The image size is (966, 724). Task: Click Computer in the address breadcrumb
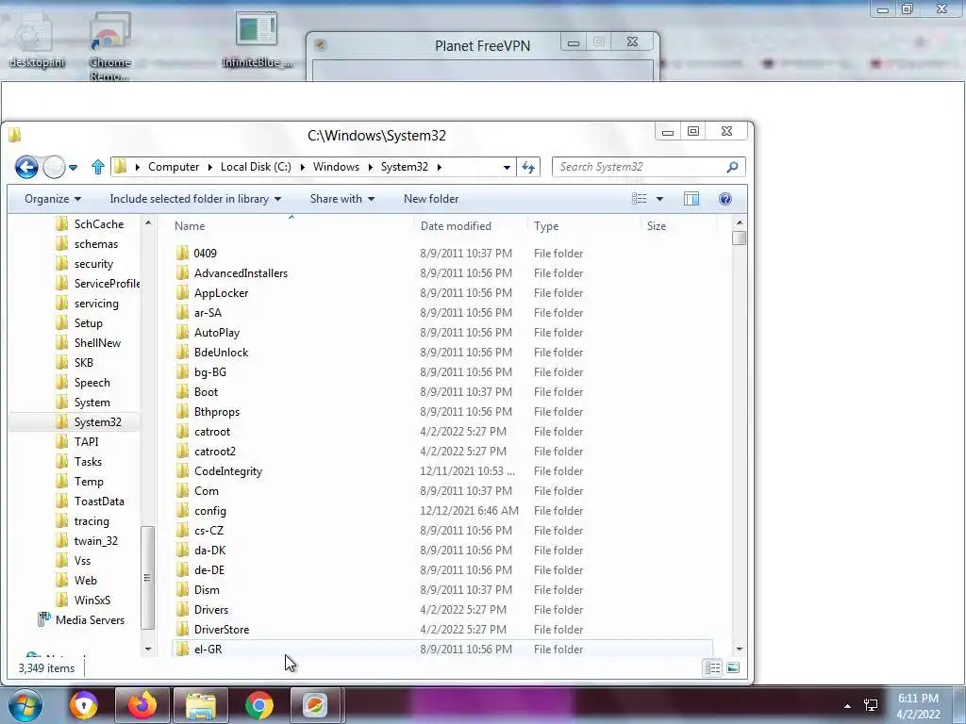(174, 167)
